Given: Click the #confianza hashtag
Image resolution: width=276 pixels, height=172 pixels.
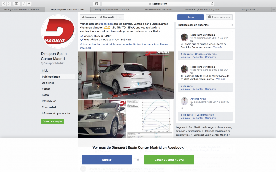Looking at the screenshot, I should [161, 44].
